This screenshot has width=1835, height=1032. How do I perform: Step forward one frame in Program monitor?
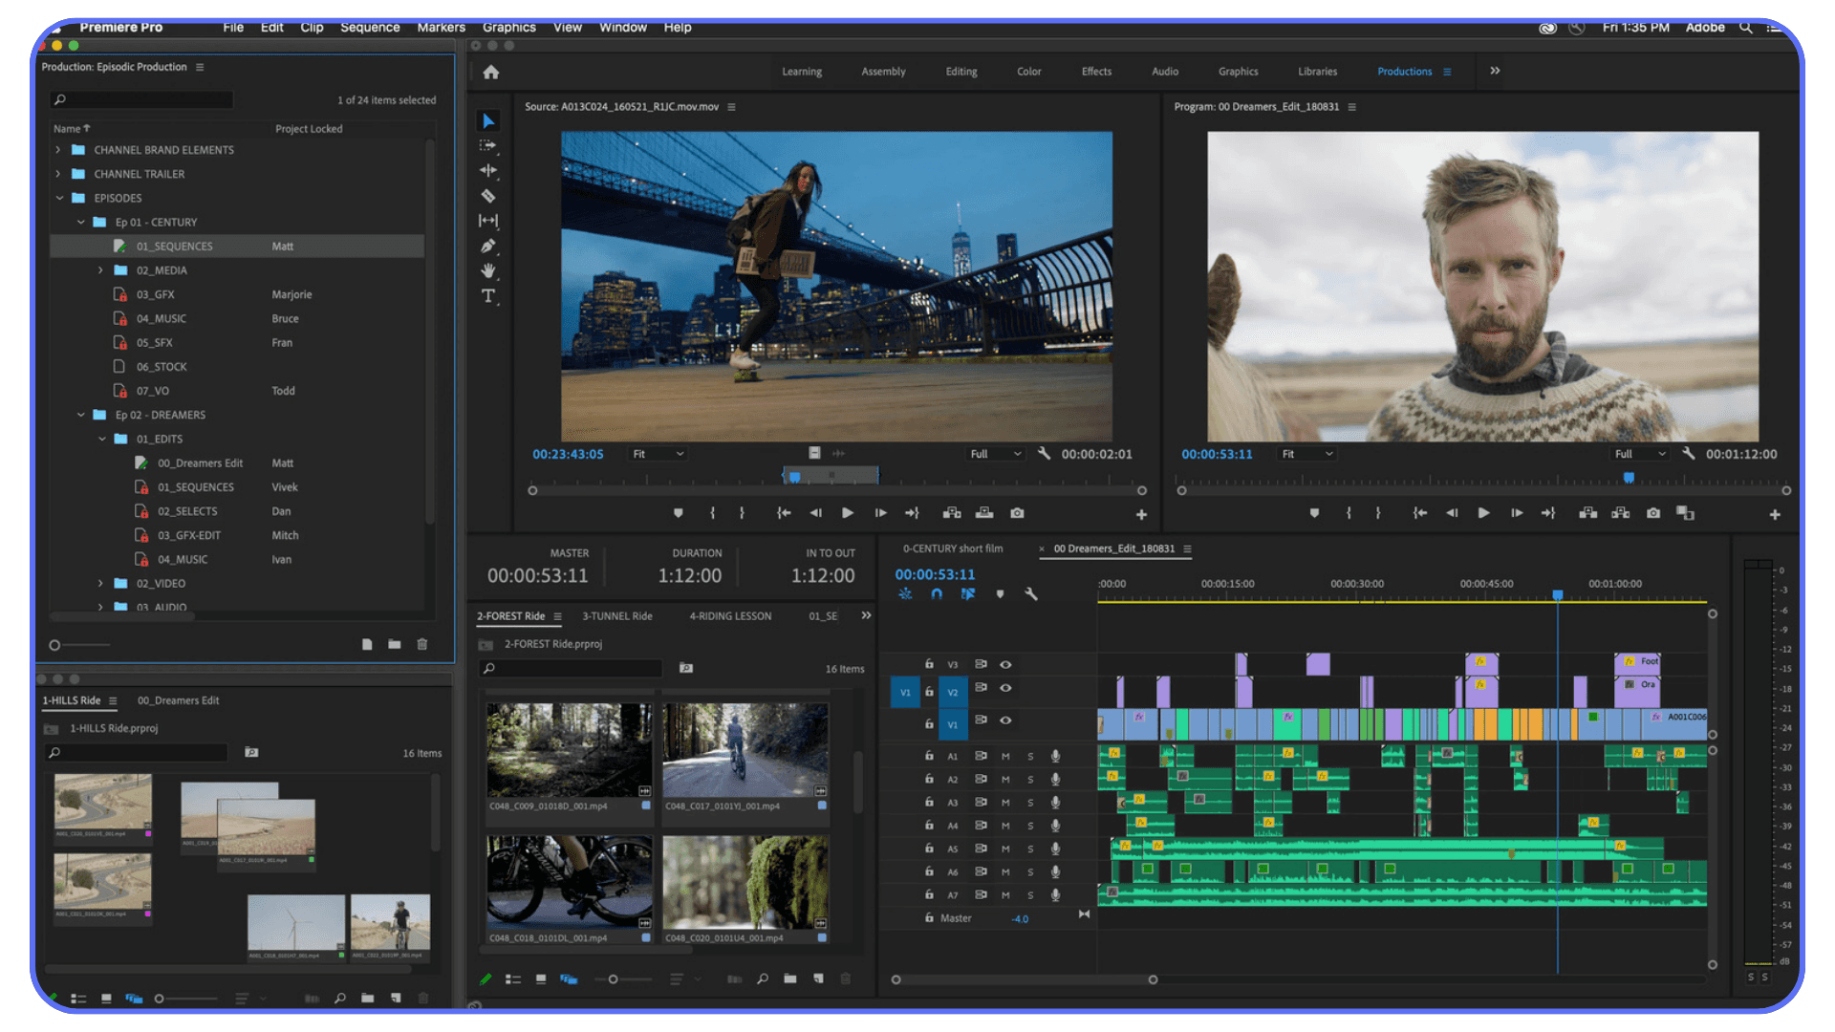(x=1517, y=513)
